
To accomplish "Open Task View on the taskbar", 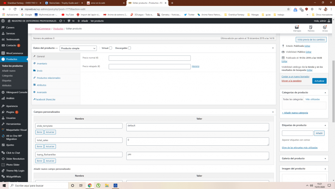I will tap(81, 186).
